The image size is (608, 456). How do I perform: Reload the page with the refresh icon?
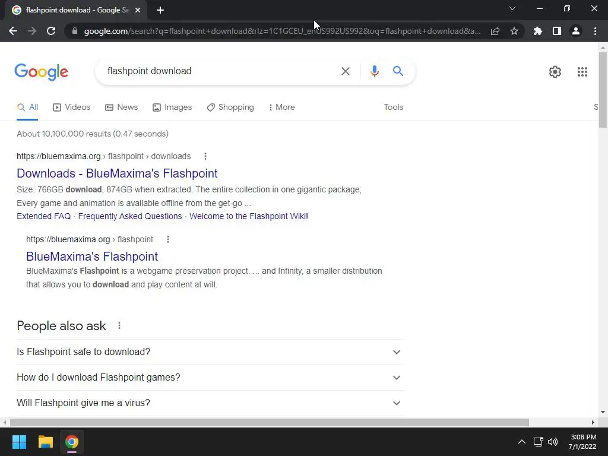(x=51, y=31)
